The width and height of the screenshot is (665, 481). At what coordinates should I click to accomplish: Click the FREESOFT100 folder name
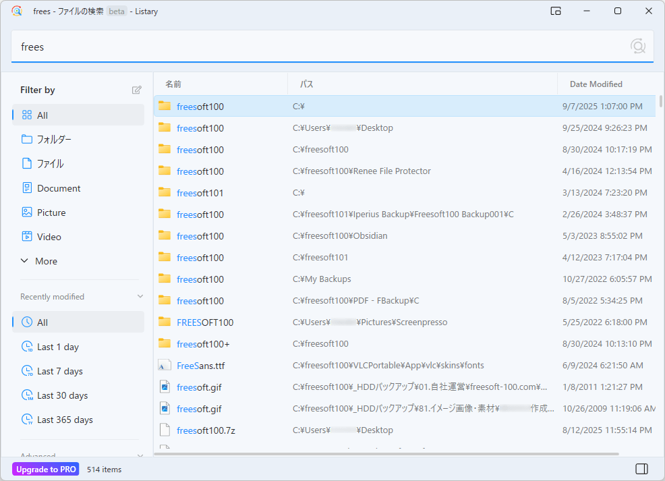205,322
